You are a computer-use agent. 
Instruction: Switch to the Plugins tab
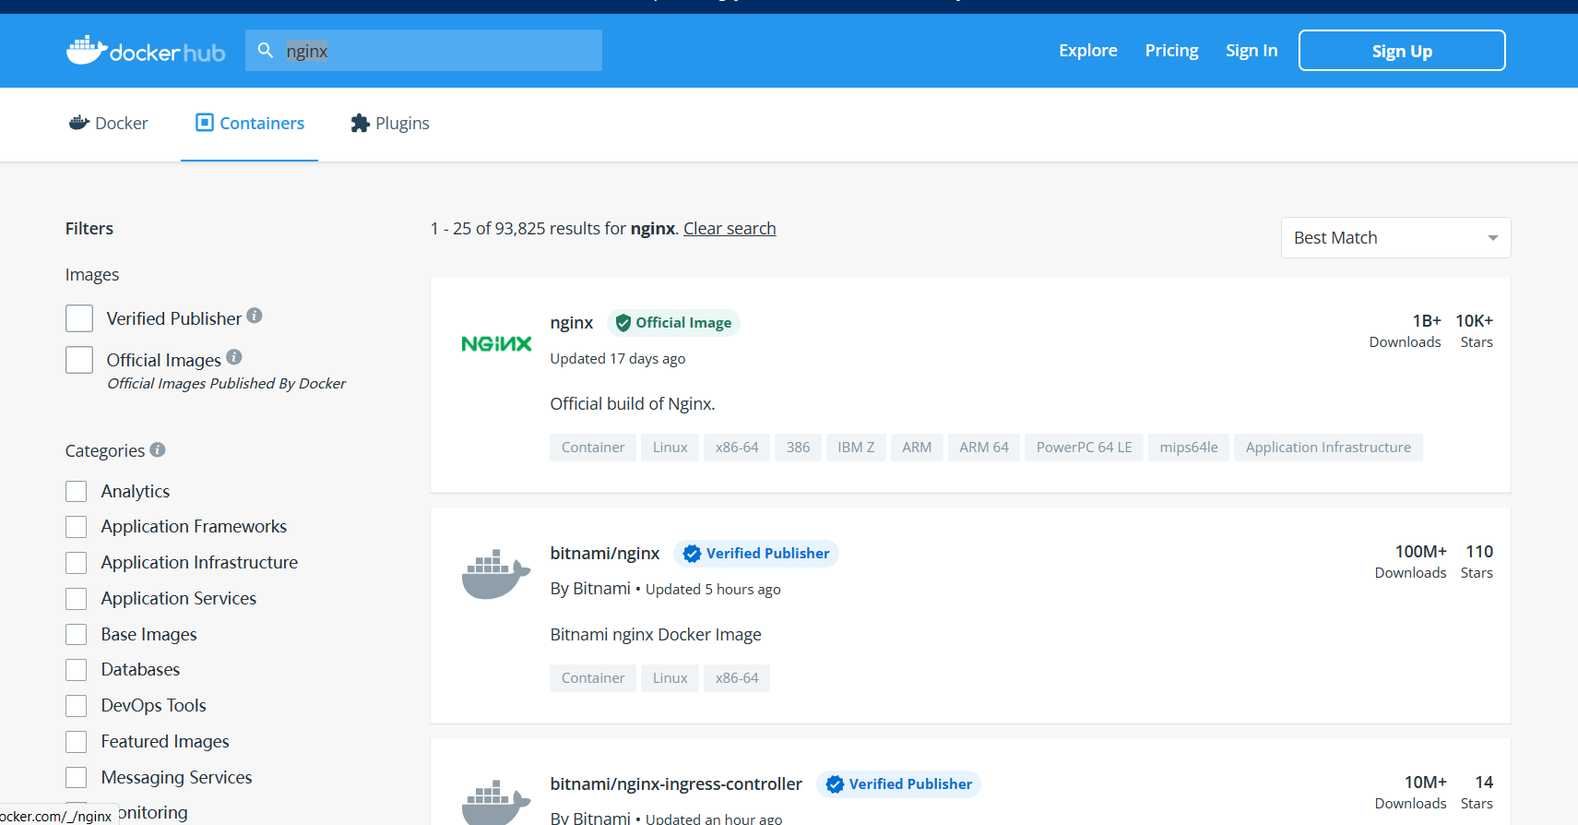(x=390, y=124)
